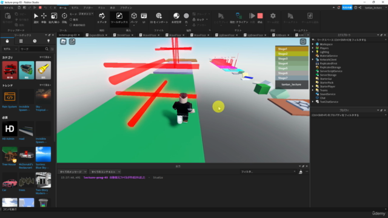The image size is (388, 218).
Task: Expand the Lighting tree node
Action: pos(313,52)
